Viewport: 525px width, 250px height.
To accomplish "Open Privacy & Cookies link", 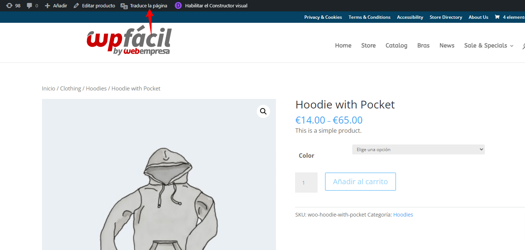I will click(x=323, y=17).
